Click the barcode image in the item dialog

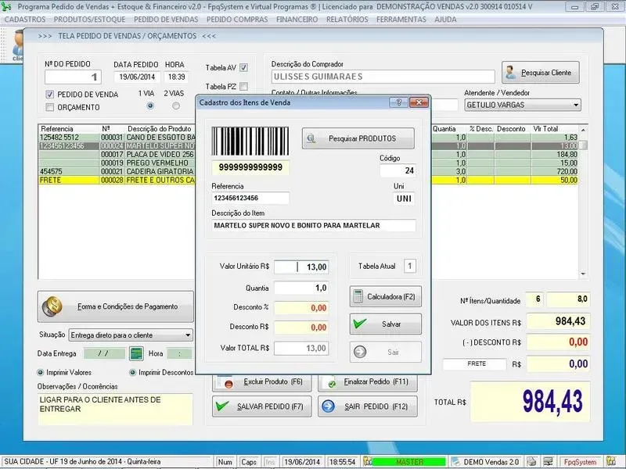[x=250, y=142]
